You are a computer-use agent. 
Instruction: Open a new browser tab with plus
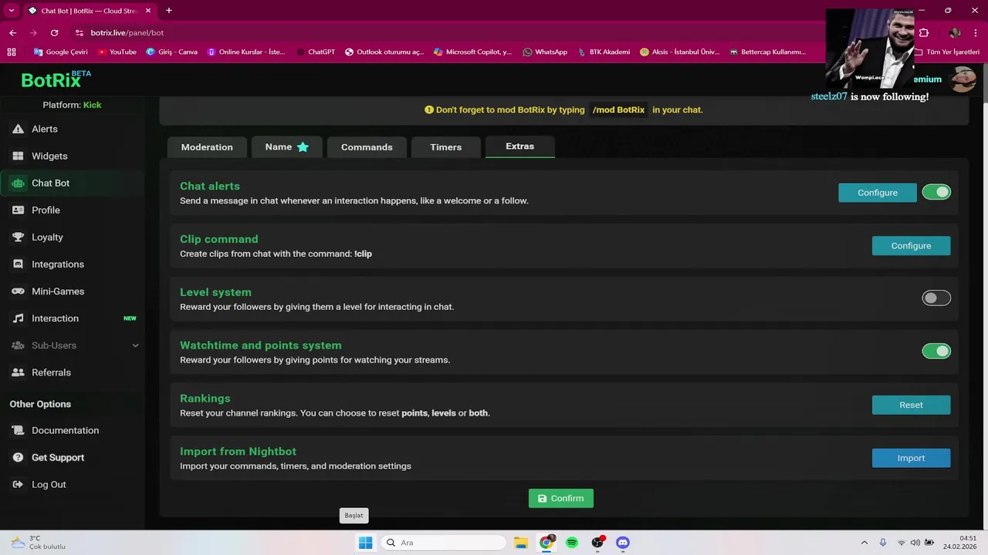coord(169,11)
